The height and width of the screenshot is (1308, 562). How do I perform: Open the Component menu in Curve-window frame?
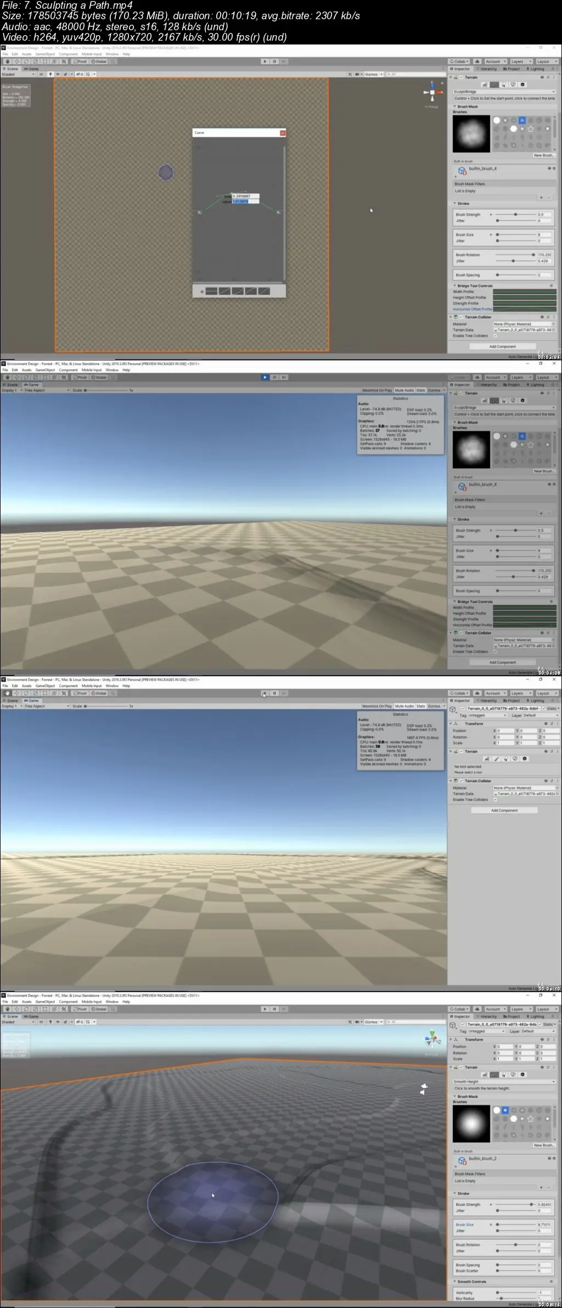click(69, 54)
